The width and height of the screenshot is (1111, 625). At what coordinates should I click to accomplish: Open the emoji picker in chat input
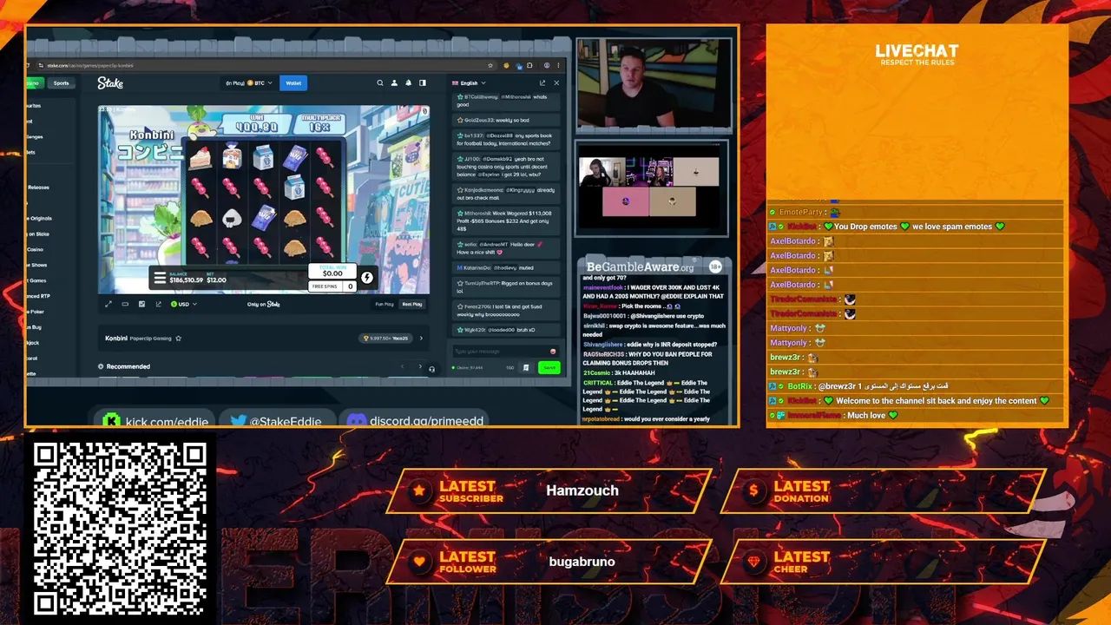(553, 351)
